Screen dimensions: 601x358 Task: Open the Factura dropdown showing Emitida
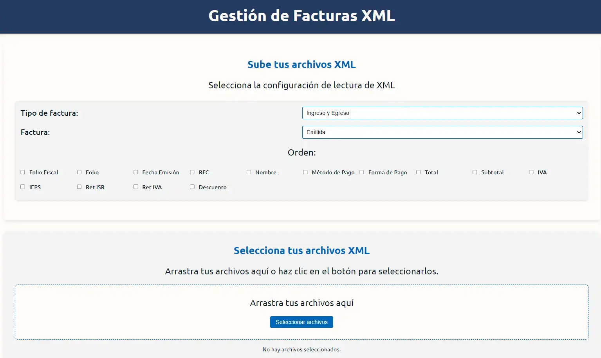click(x=442, y=132)
